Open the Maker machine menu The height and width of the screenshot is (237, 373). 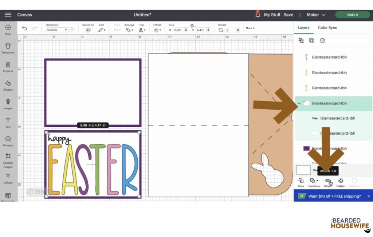coord(315,15)
